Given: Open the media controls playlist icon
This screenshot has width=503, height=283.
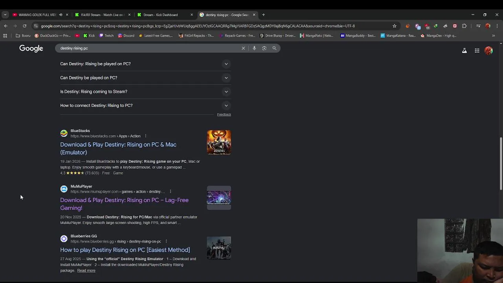Looking at the screenshot, I should tap(478, 26).
